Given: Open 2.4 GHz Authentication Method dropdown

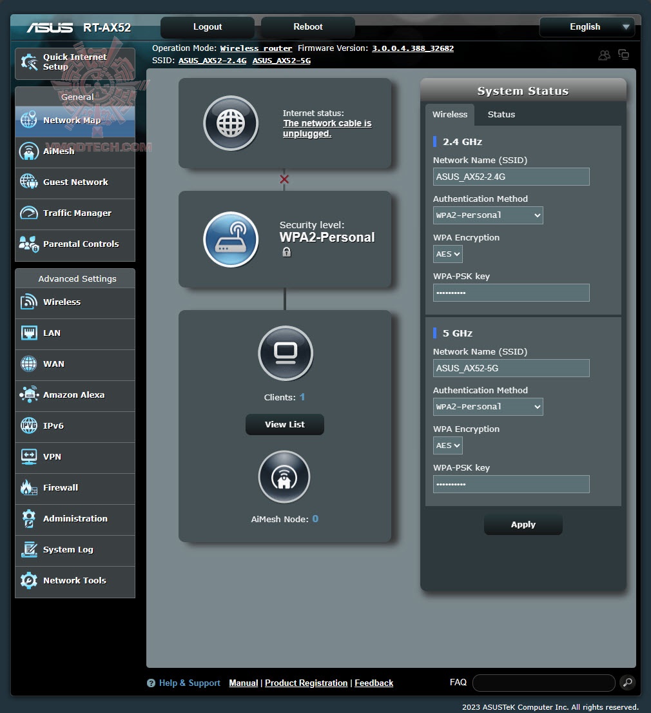Looking at the screenshot, I should [488, 215].
